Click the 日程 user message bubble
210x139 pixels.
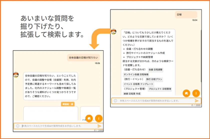click(186, 14)
